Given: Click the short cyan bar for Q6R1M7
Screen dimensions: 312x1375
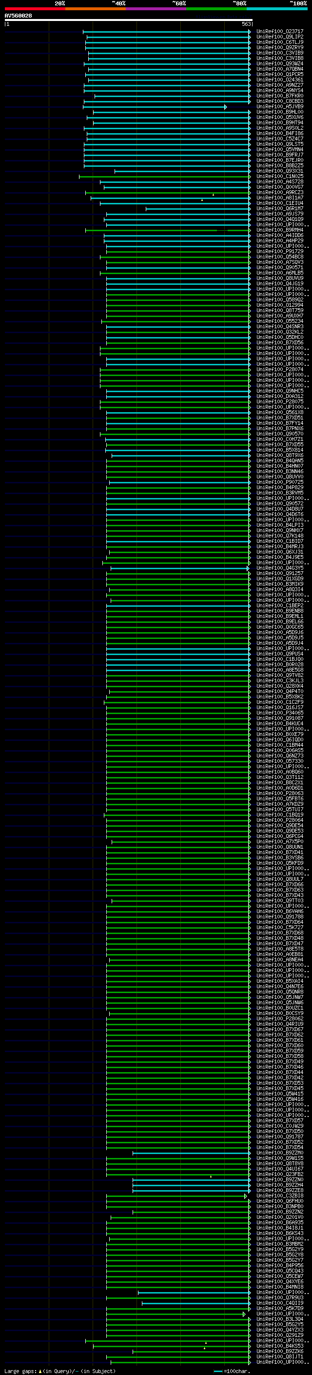Looking at the screenshot, I should pos(198,209).
